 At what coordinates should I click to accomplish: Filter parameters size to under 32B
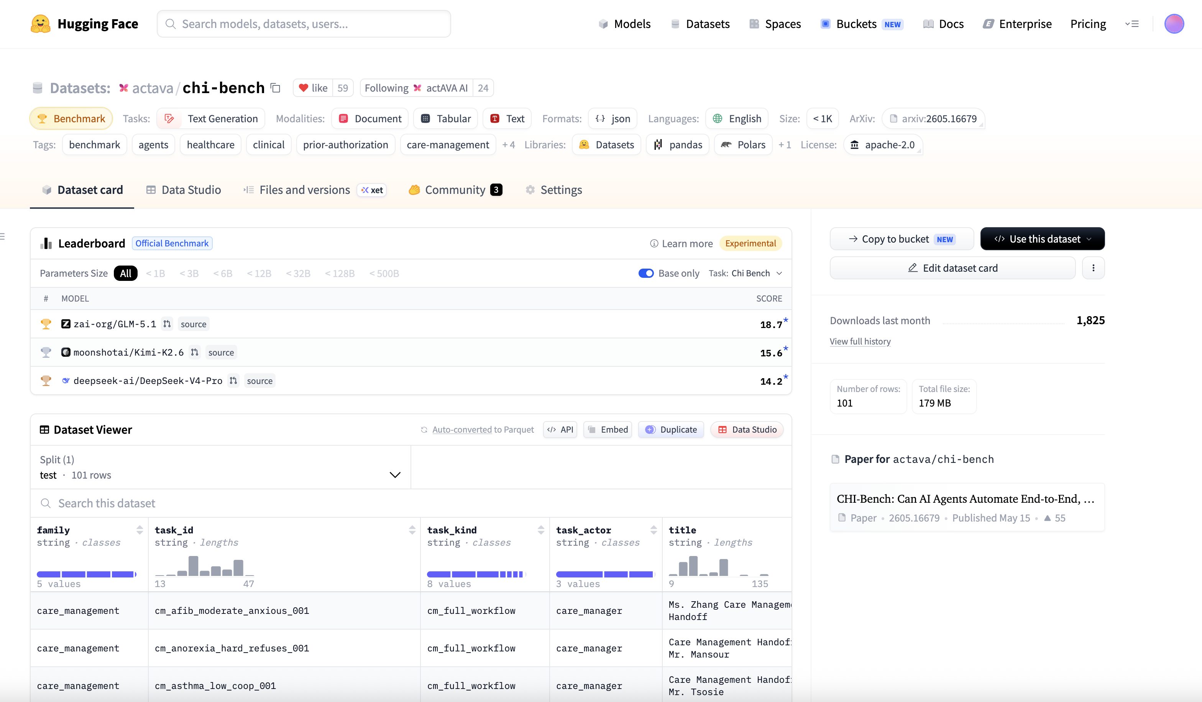[x=298, y=273]
